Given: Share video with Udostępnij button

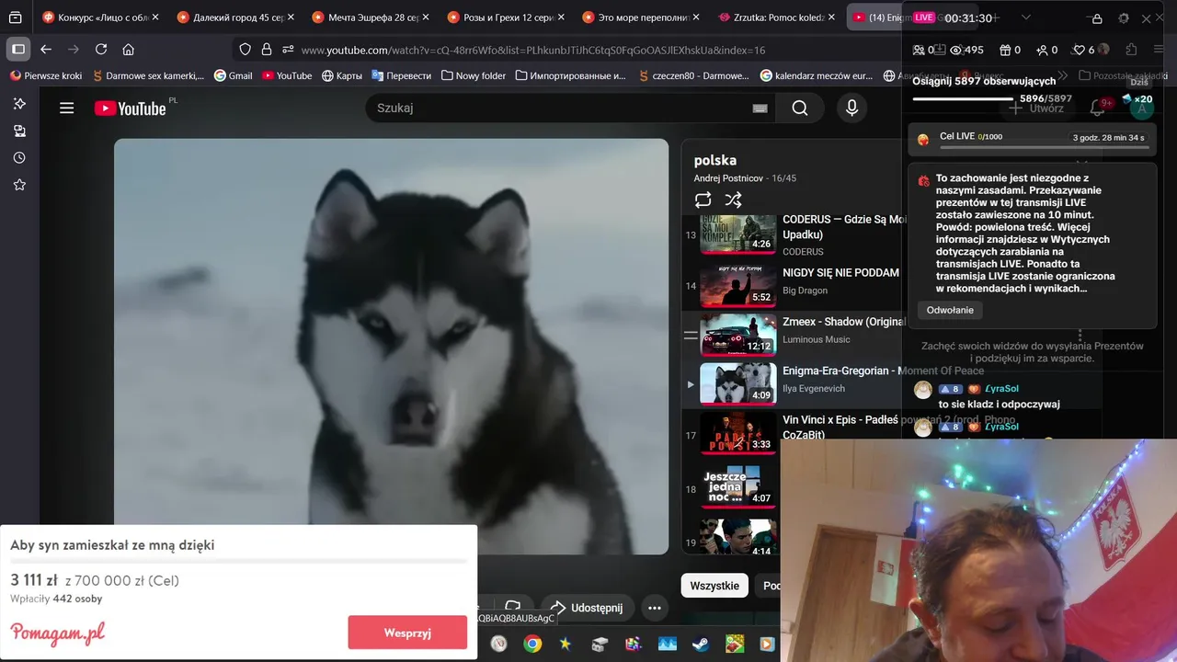Looking at the screenshot, I should click(587, 608).
